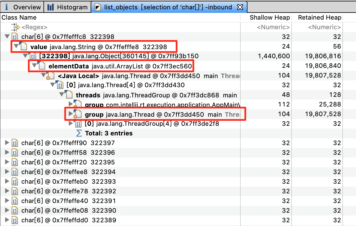Select retained heap value 25,288

click(x=330, y=104)
